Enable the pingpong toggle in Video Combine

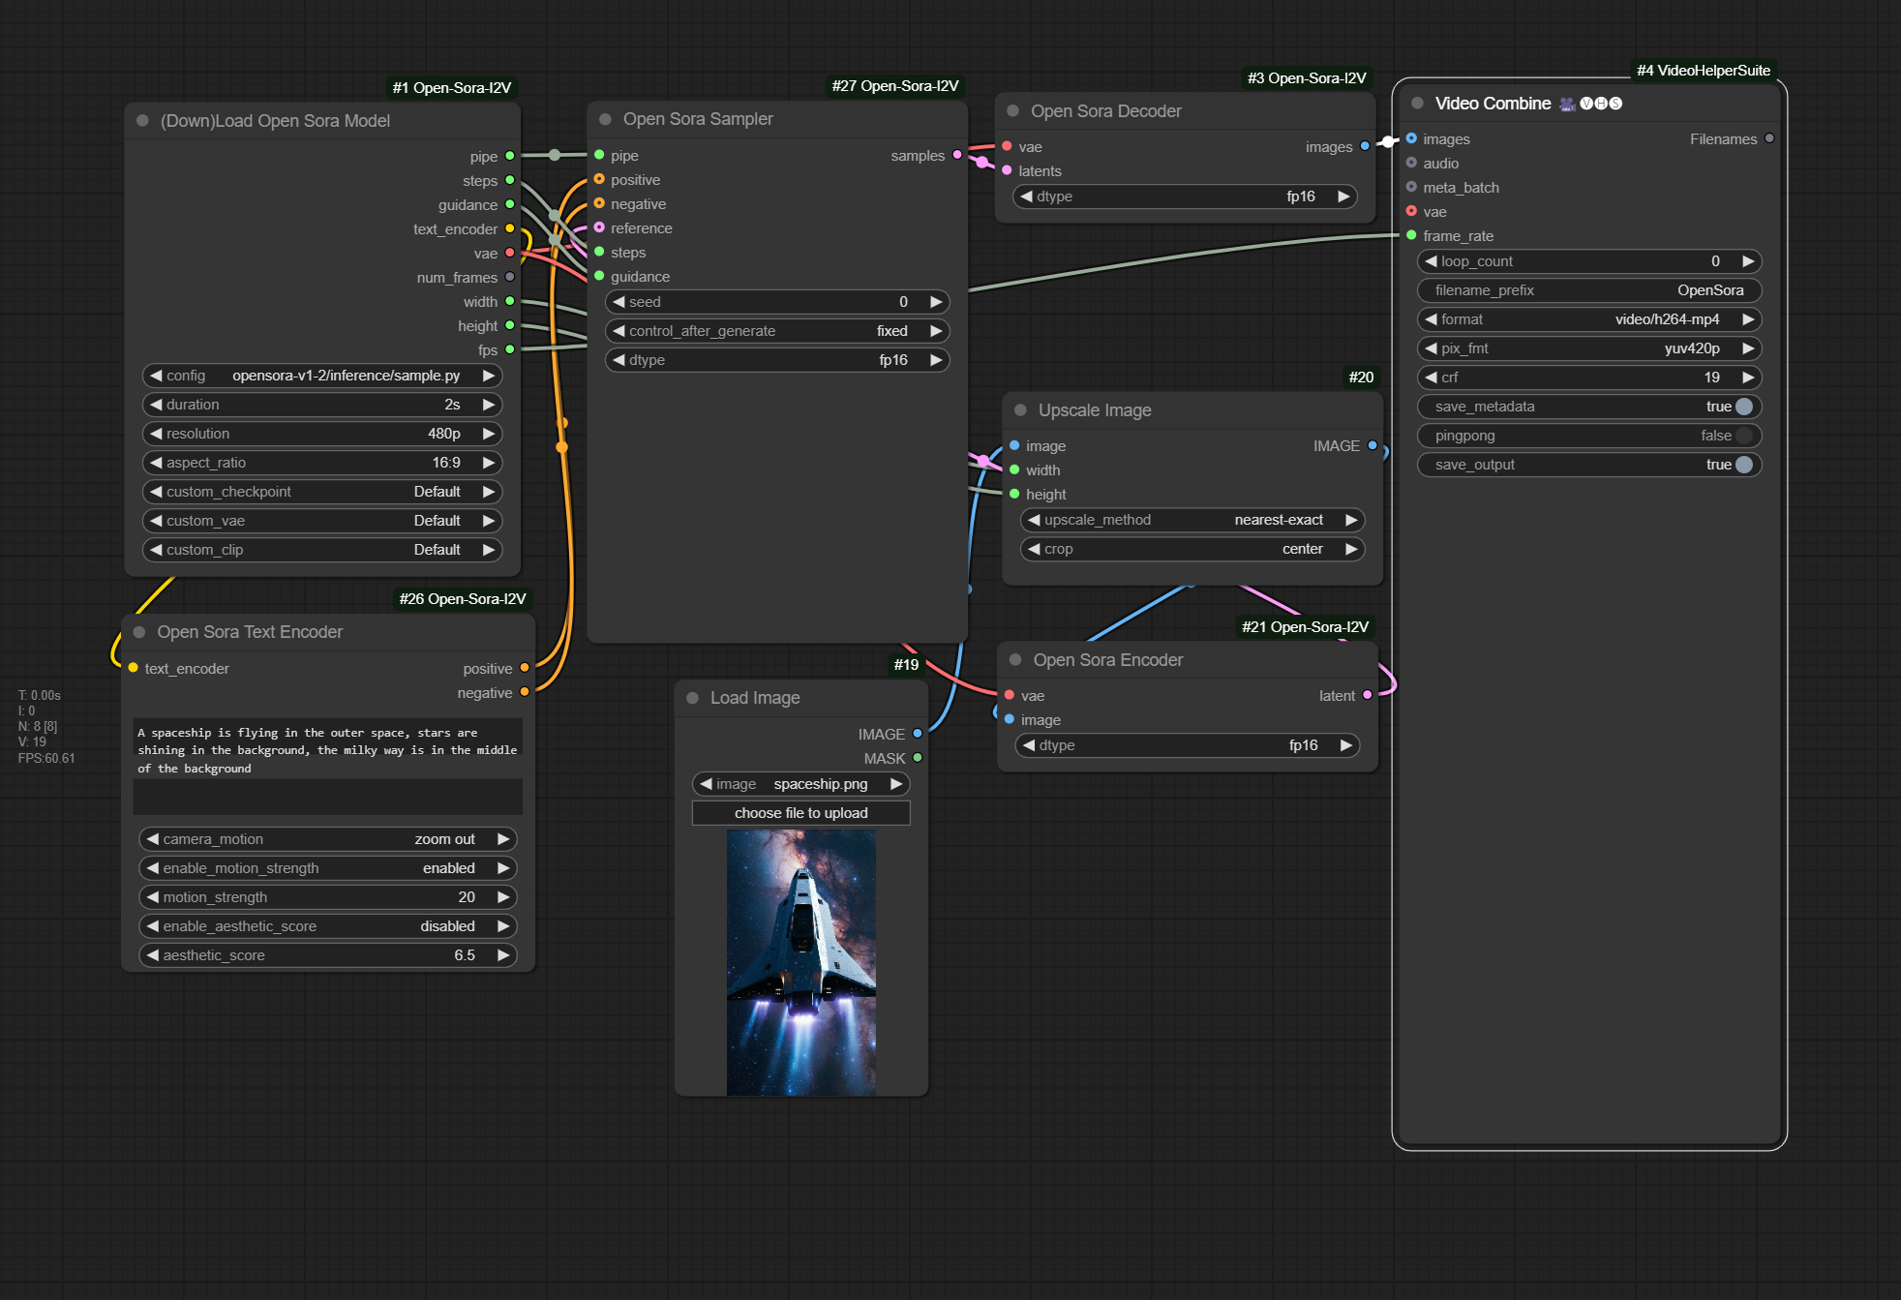pyautogui.click(x=1743, y=436)
